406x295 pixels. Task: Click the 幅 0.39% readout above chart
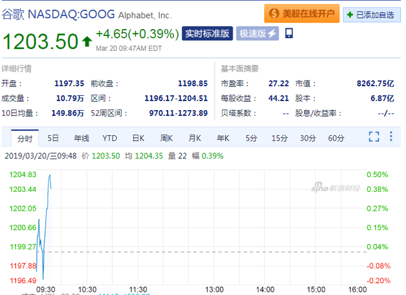click(208, 156)
